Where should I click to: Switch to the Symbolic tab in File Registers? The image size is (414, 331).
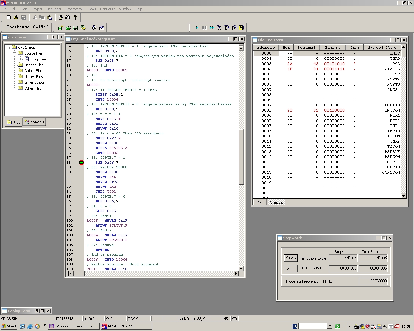tap(277, 202)
